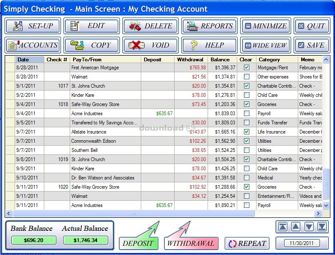
Task: Click the Category column header
Action: 277,60
